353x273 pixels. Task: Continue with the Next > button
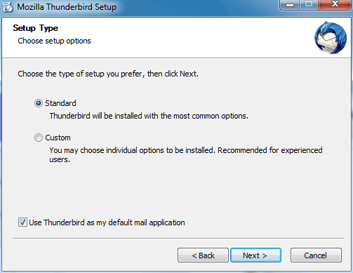pos(255,255)
